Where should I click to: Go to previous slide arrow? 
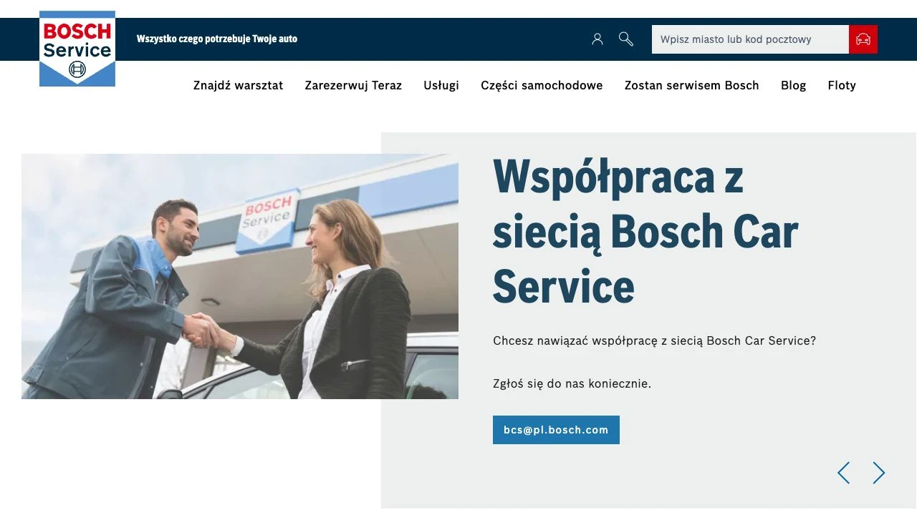[x=844, y=473]
